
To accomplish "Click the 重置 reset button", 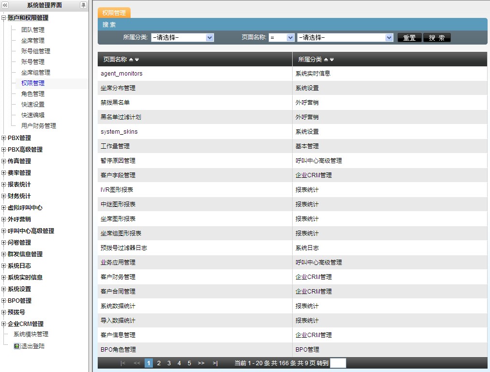I will tap(409, 38).
